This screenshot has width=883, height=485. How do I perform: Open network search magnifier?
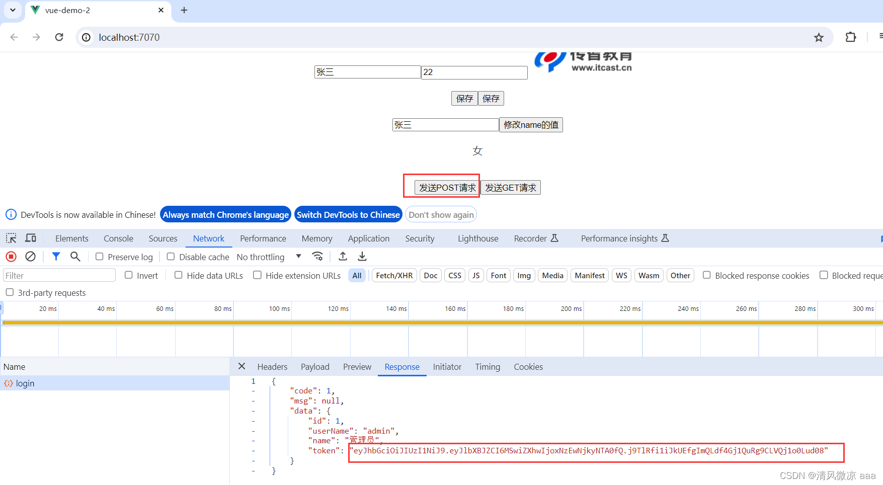(75, 257)
